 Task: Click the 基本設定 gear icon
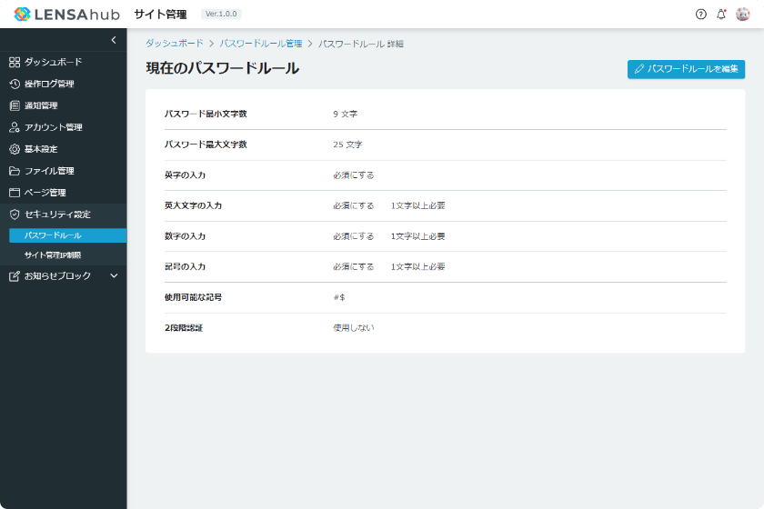coord(15,149)
